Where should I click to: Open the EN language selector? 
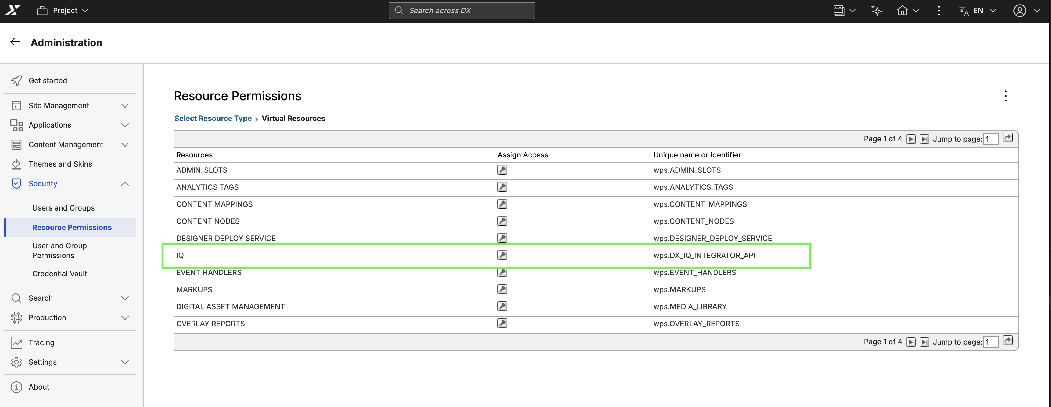[x=977, y=11]
